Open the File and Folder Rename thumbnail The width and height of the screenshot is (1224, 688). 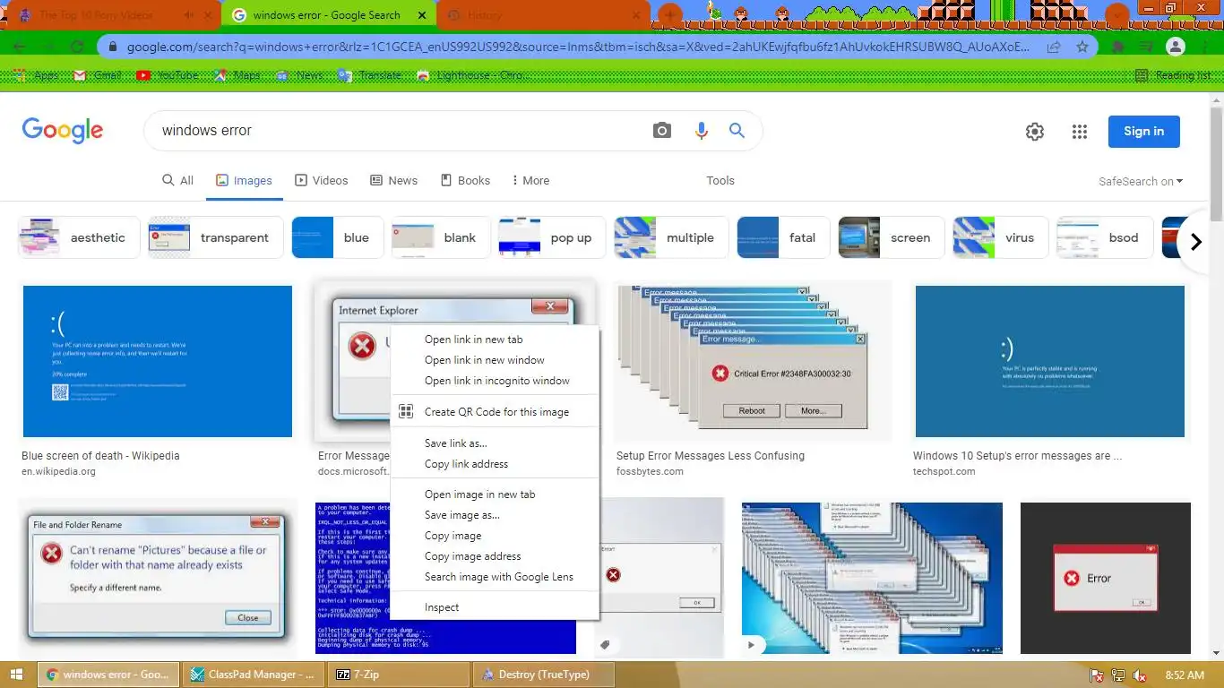(158, 578)
